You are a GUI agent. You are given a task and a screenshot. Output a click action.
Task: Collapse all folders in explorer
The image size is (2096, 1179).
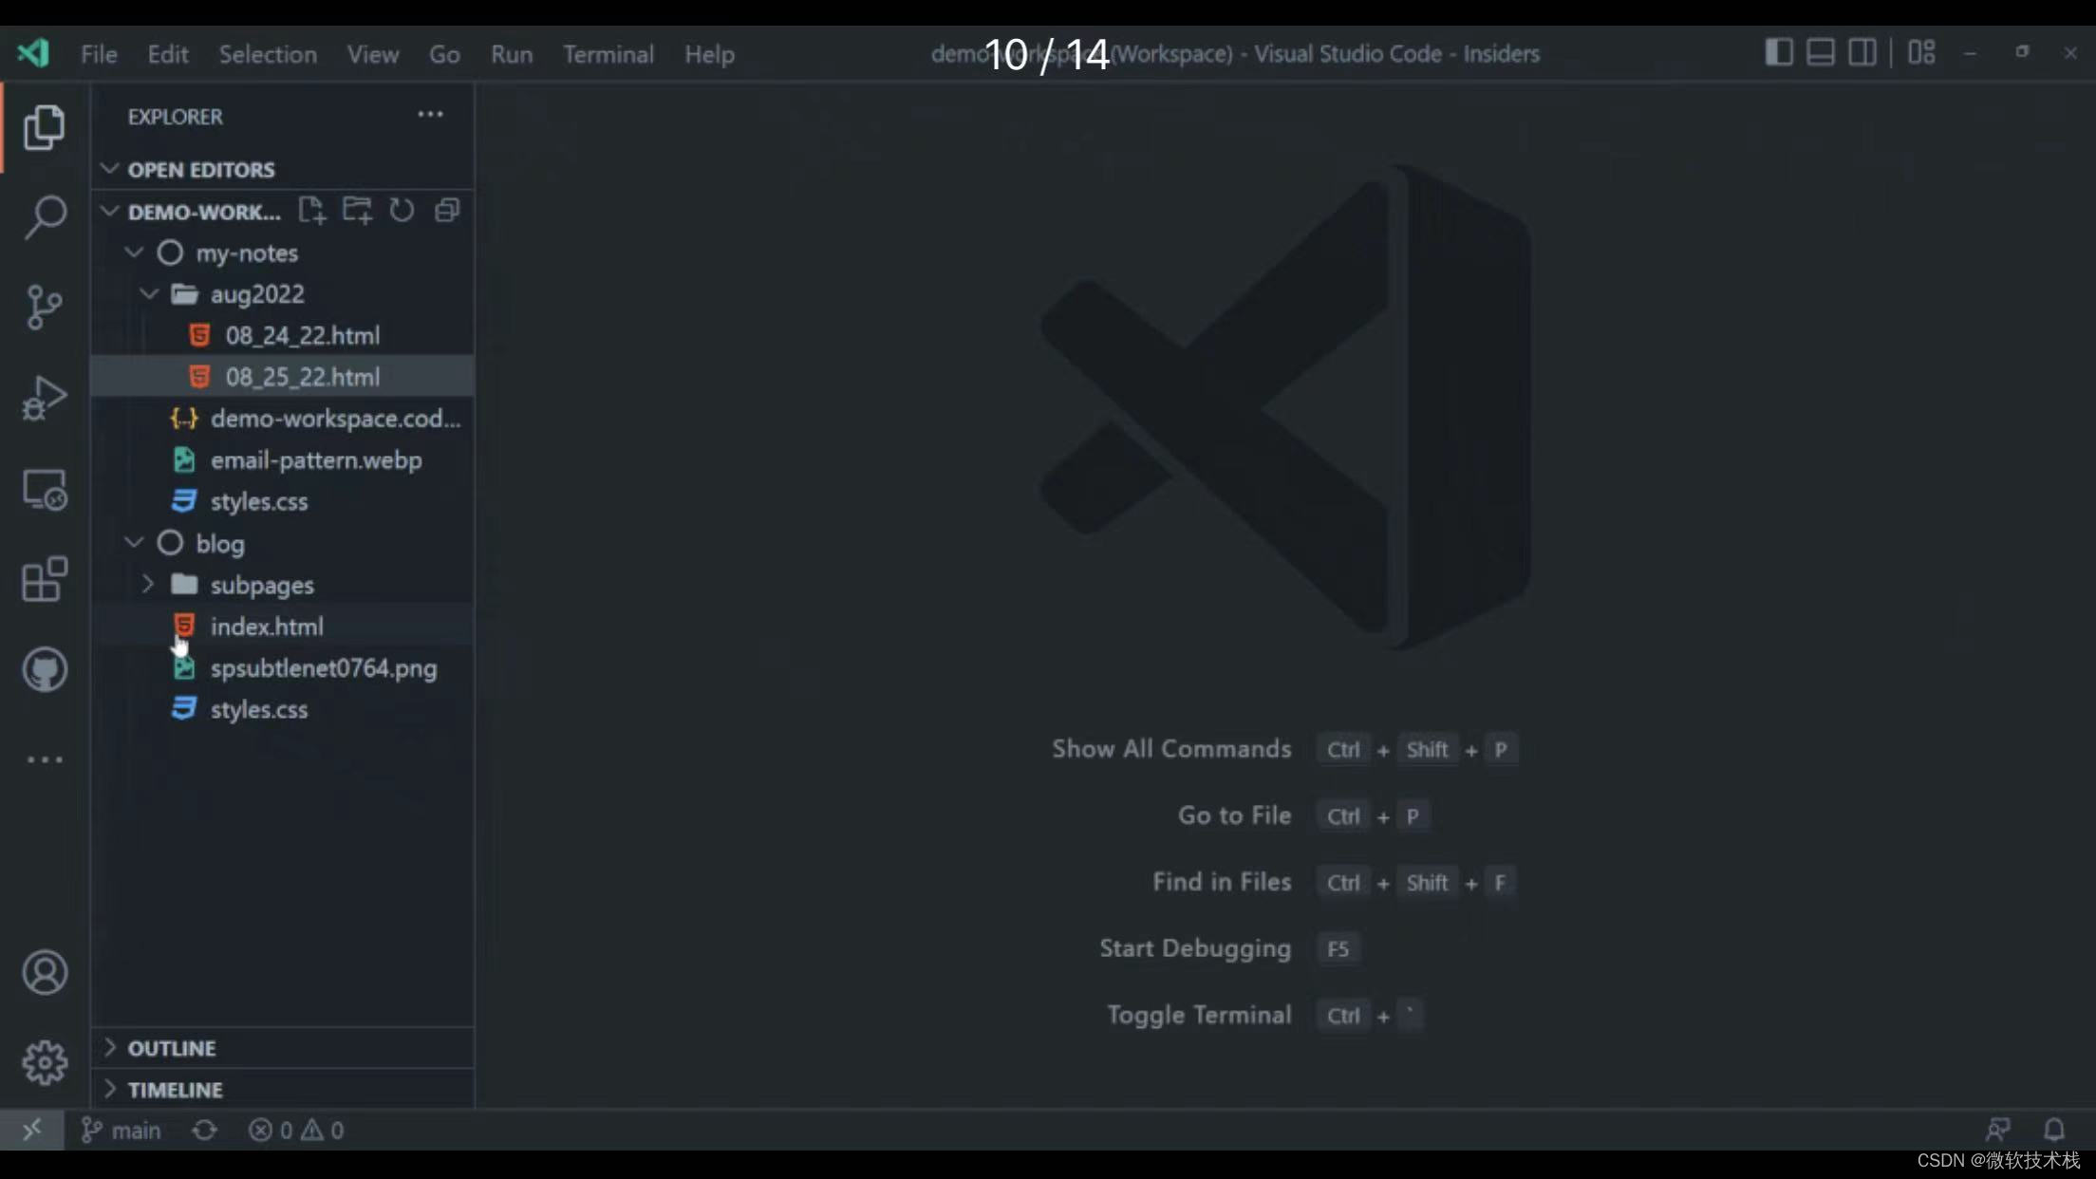(447, 210)
